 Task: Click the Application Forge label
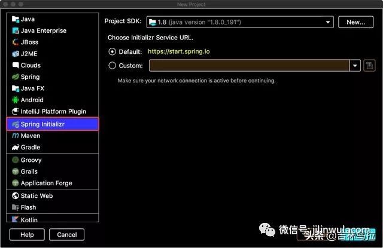click(47, 183)
